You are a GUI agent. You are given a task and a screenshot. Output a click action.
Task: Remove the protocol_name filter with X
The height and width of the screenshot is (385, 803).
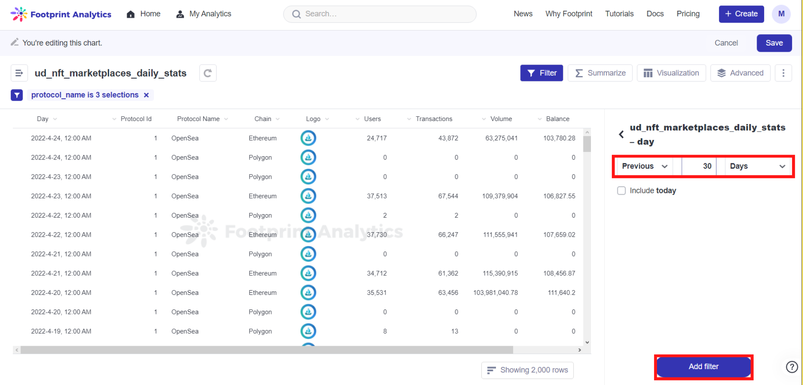[146, 95]
